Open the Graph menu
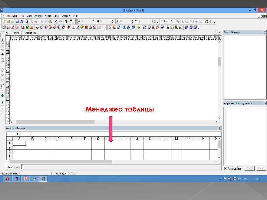 48,16
